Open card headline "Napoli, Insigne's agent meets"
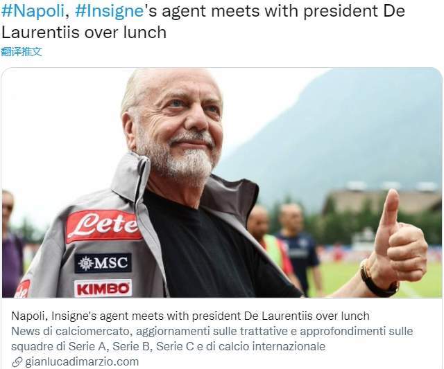 (x=190, y=316)
